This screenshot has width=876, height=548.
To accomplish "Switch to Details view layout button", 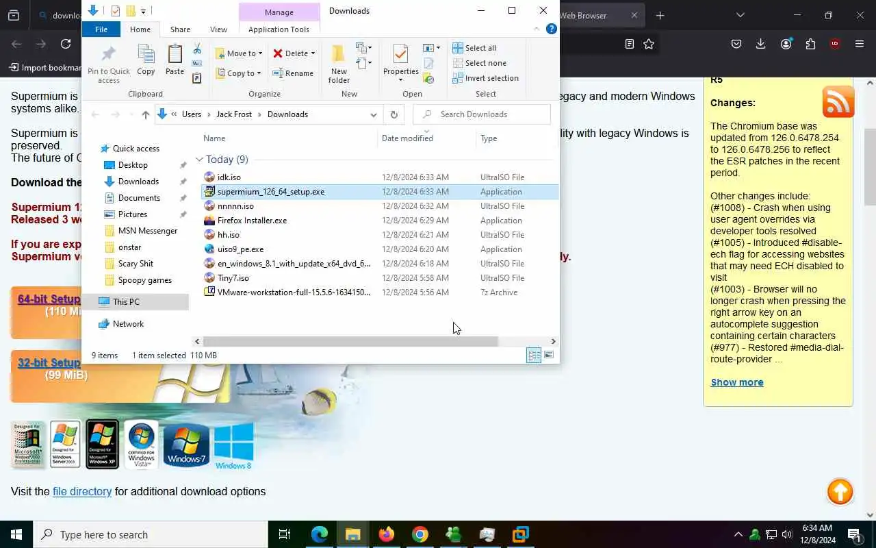I will click(534, 355).
